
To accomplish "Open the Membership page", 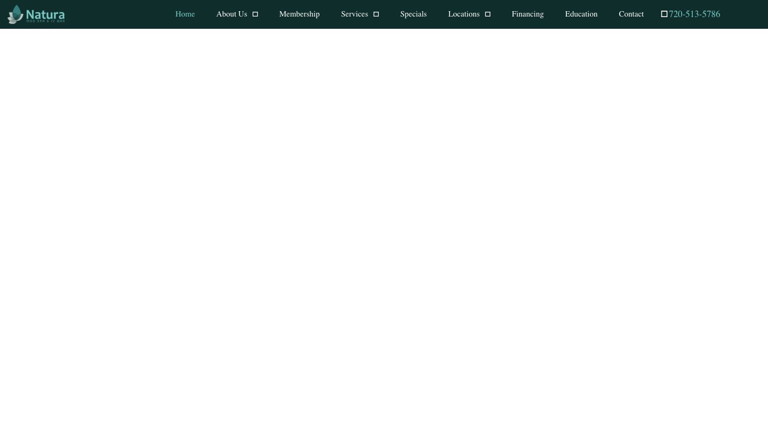I will (x=299, y=14).
